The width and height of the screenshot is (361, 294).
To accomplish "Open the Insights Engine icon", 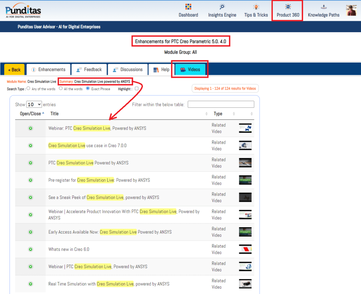I will [x=222, y=7].
